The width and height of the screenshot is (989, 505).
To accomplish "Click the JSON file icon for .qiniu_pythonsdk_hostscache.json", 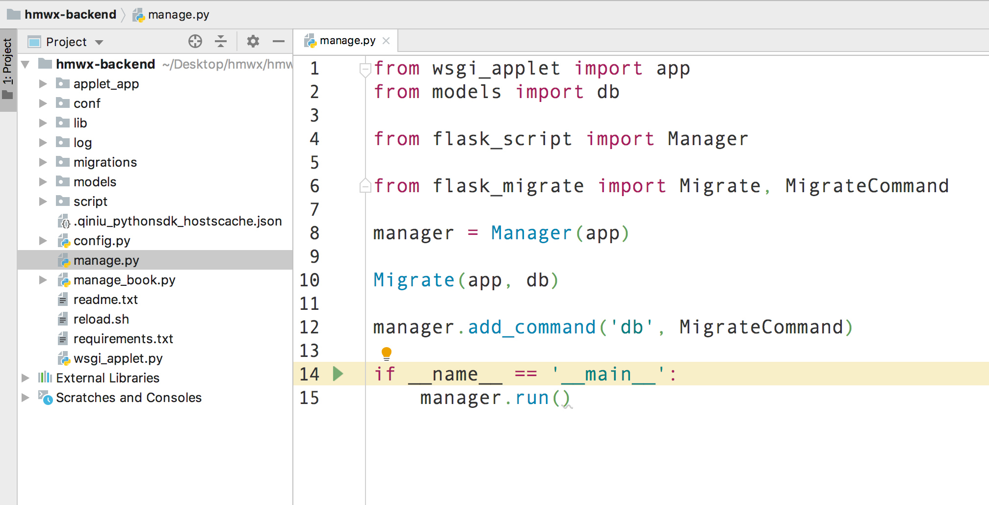I will pos(64,221).
